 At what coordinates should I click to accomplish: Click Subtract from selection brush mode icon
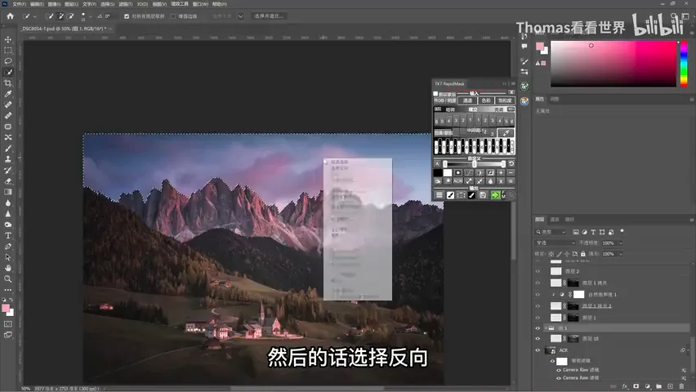click(69, 16)
